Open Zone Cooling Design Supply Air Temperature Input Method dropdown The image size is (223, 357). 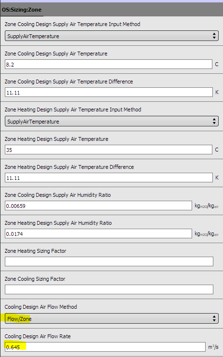click(x=111, y=36)
